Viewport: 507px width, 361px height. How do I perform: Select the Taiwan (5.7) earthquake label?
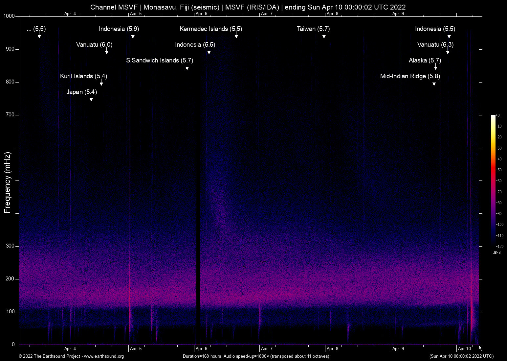313,29
